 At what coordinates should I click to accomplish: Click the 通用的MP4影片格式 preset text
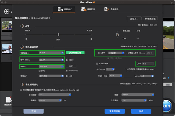pos(41,18)
